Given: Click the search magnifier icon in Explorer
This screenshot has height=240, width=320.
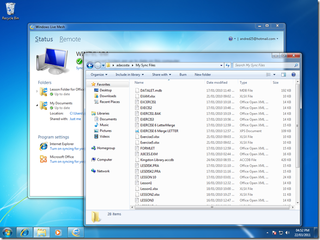Looking at the screenshot, I should (296, 65).
